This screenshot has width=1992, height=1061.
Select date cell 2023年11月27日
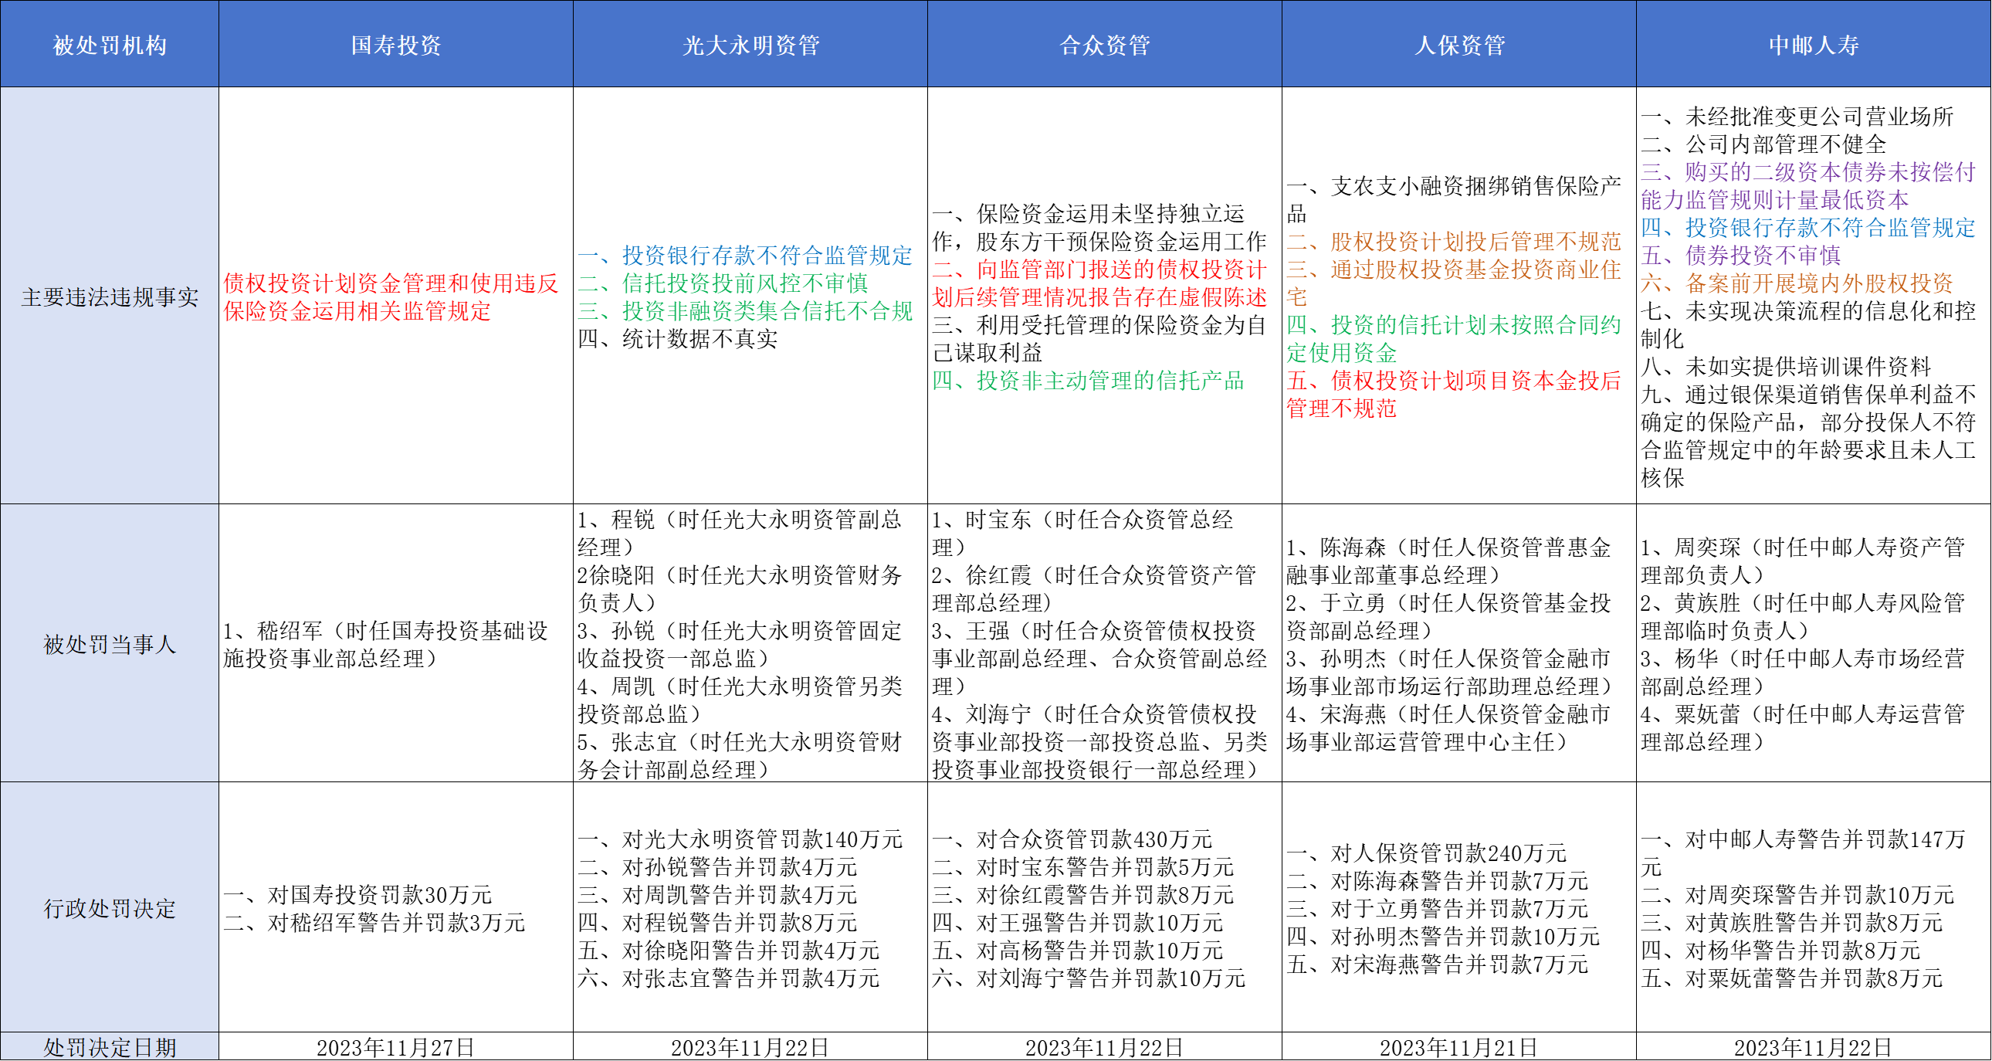click(x=395, y=1047)
